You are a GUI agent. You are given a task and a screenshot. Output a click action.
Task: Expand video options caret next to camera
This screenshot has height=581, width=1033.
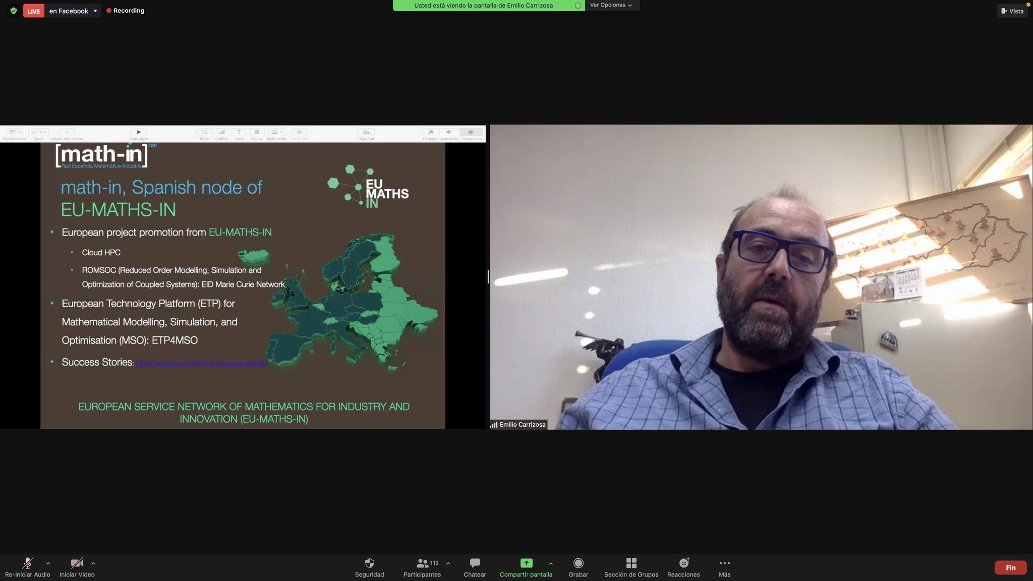tap(93, 563)
